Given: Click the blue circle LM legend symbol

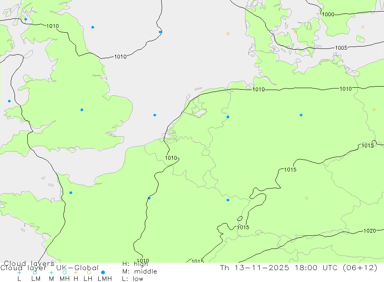Looking at the screenshot, I should [35, 272].
